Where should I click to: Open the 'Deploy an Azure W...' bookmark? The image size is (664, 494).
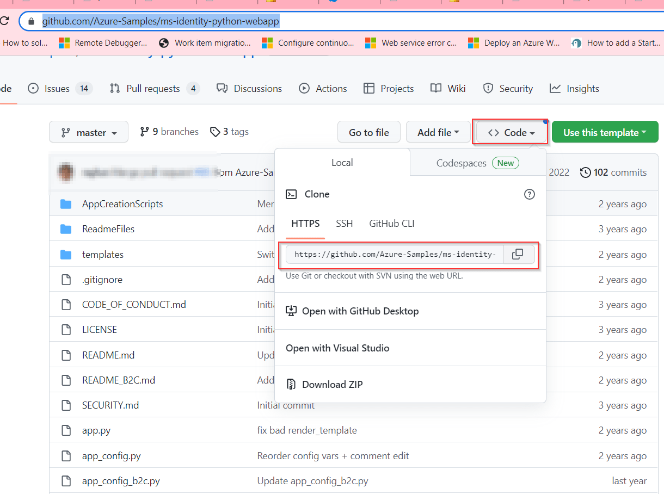click(514, 42)
